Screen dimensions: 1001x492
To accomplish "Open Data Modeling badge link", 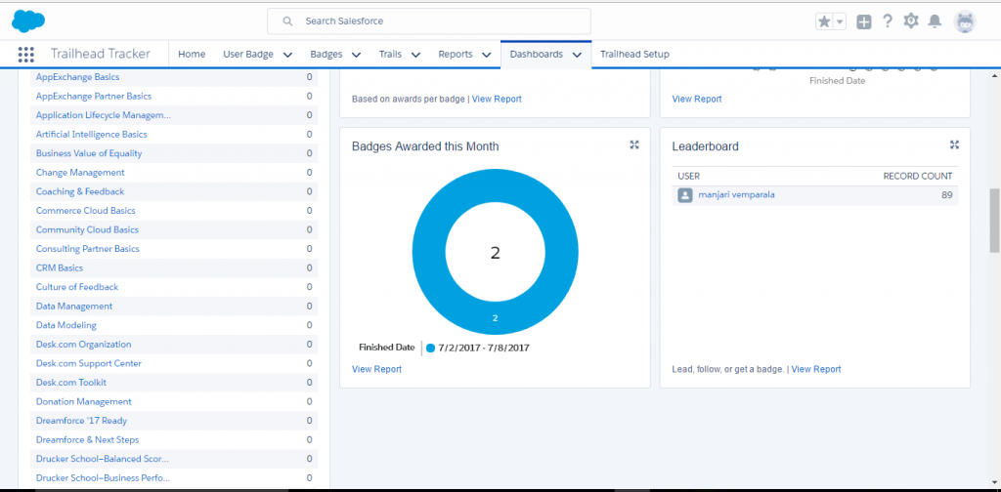I will (x=66, y=326).
